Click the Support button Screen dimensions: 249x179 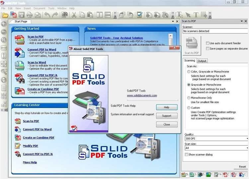(x=167, y=116)
